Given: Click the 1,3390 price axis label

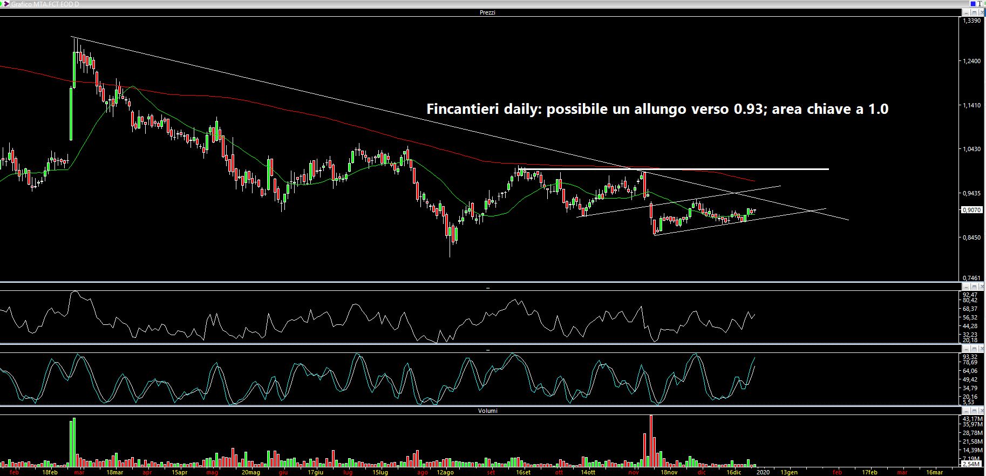Looking at the screenshot, I should 972,21.
